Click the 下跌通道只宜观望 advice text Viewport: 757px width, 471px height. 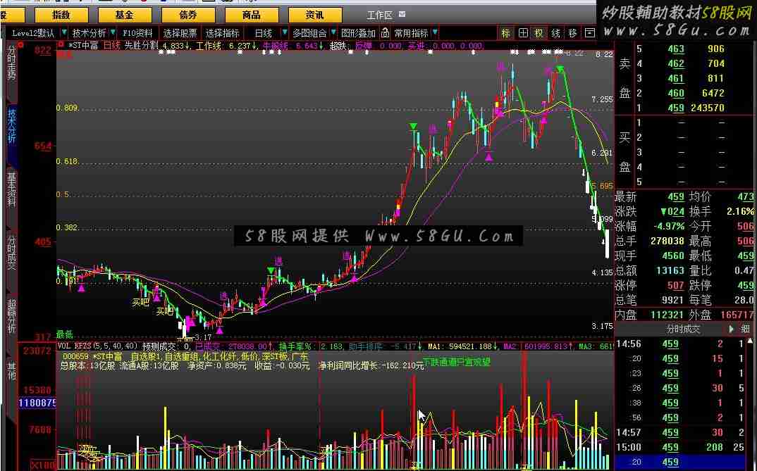pyautogui.click(x=457, y=362)
